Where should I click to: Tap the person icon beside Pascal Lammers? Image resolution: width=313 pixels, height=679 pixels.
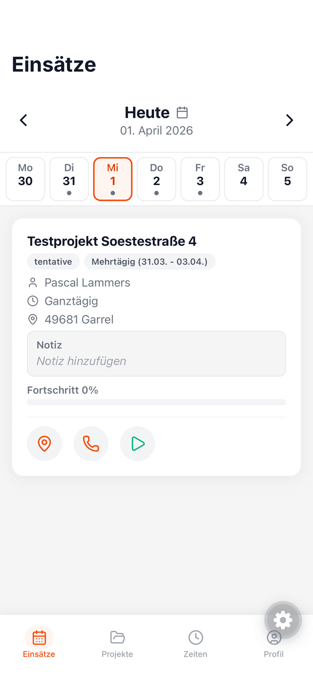tap(33, 282)
